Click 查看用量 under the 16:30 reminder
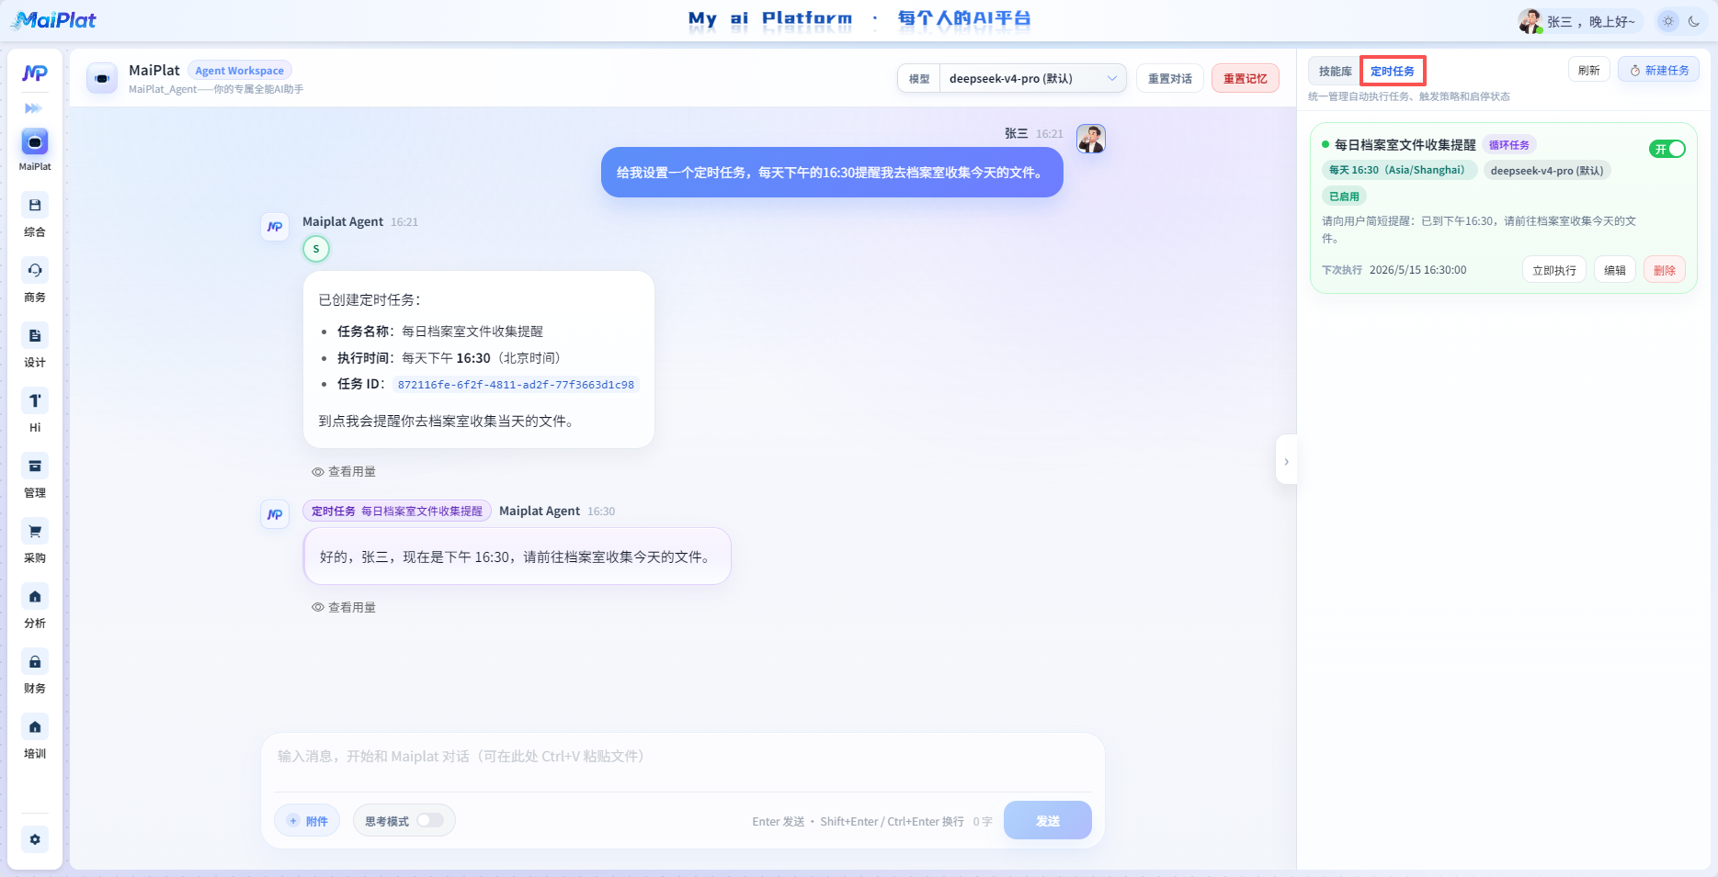Screen dimensions: 1718x877 pos(344,608)
